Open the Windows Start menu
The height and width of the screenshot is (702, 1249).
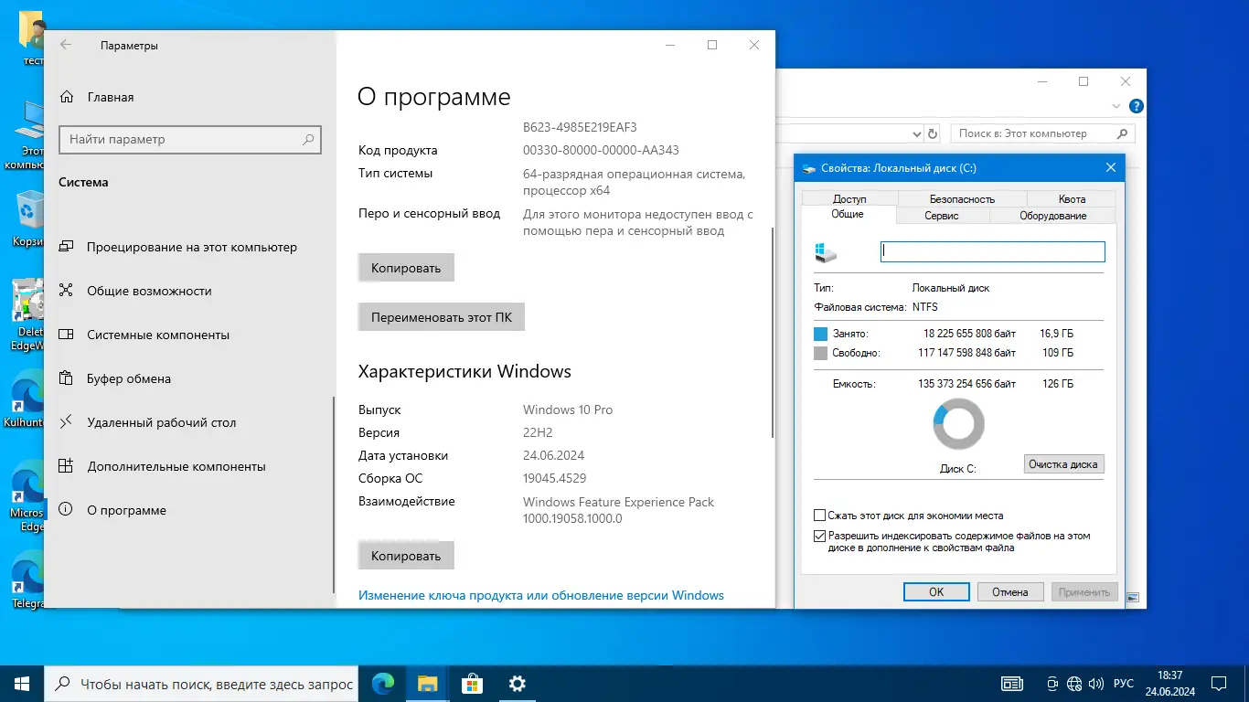point(22,684)
